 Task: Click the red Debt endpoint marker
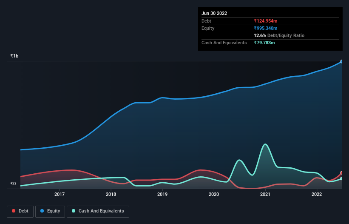tap(342, 173)
